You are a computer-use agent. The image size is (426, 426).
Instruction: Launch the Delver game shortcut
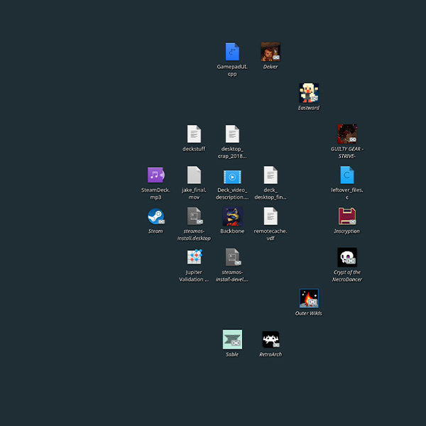click(271, 52)
